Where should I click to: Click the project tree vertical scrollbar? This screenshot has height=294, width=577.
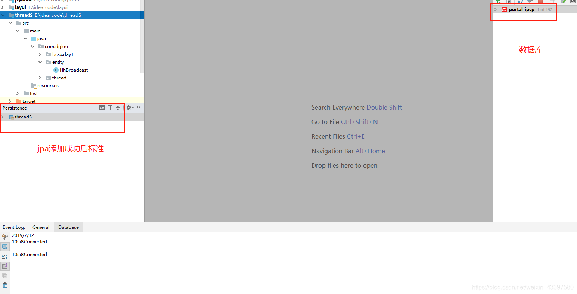(x=142, y=37)
